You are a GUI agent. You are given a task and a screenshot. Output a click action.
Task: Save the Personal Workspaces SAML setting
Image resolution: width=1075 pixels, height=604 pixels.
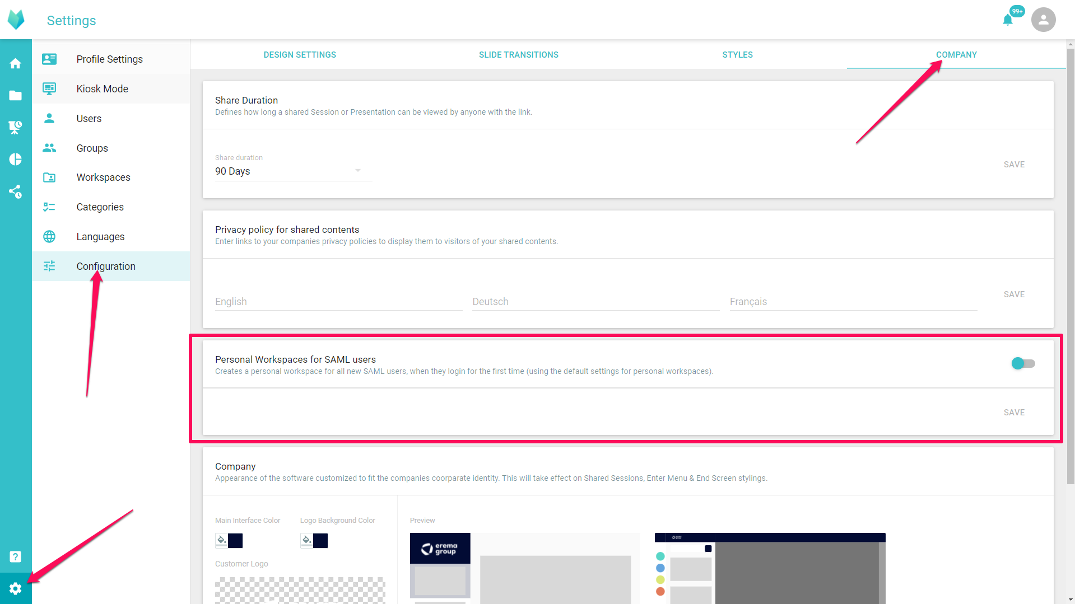(1014, 413)
